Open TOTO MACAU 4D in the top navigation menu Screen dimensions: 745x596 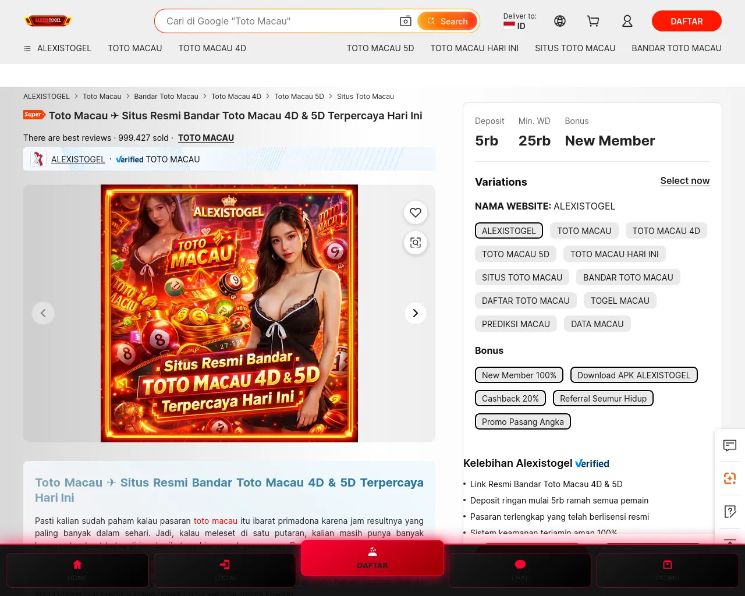pyautogui.click(x=212, y=48)
